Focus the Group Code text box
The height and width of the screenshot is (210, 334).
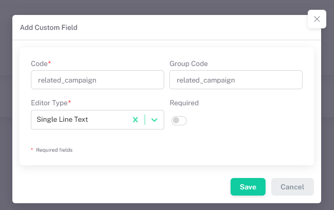[236, 80]
